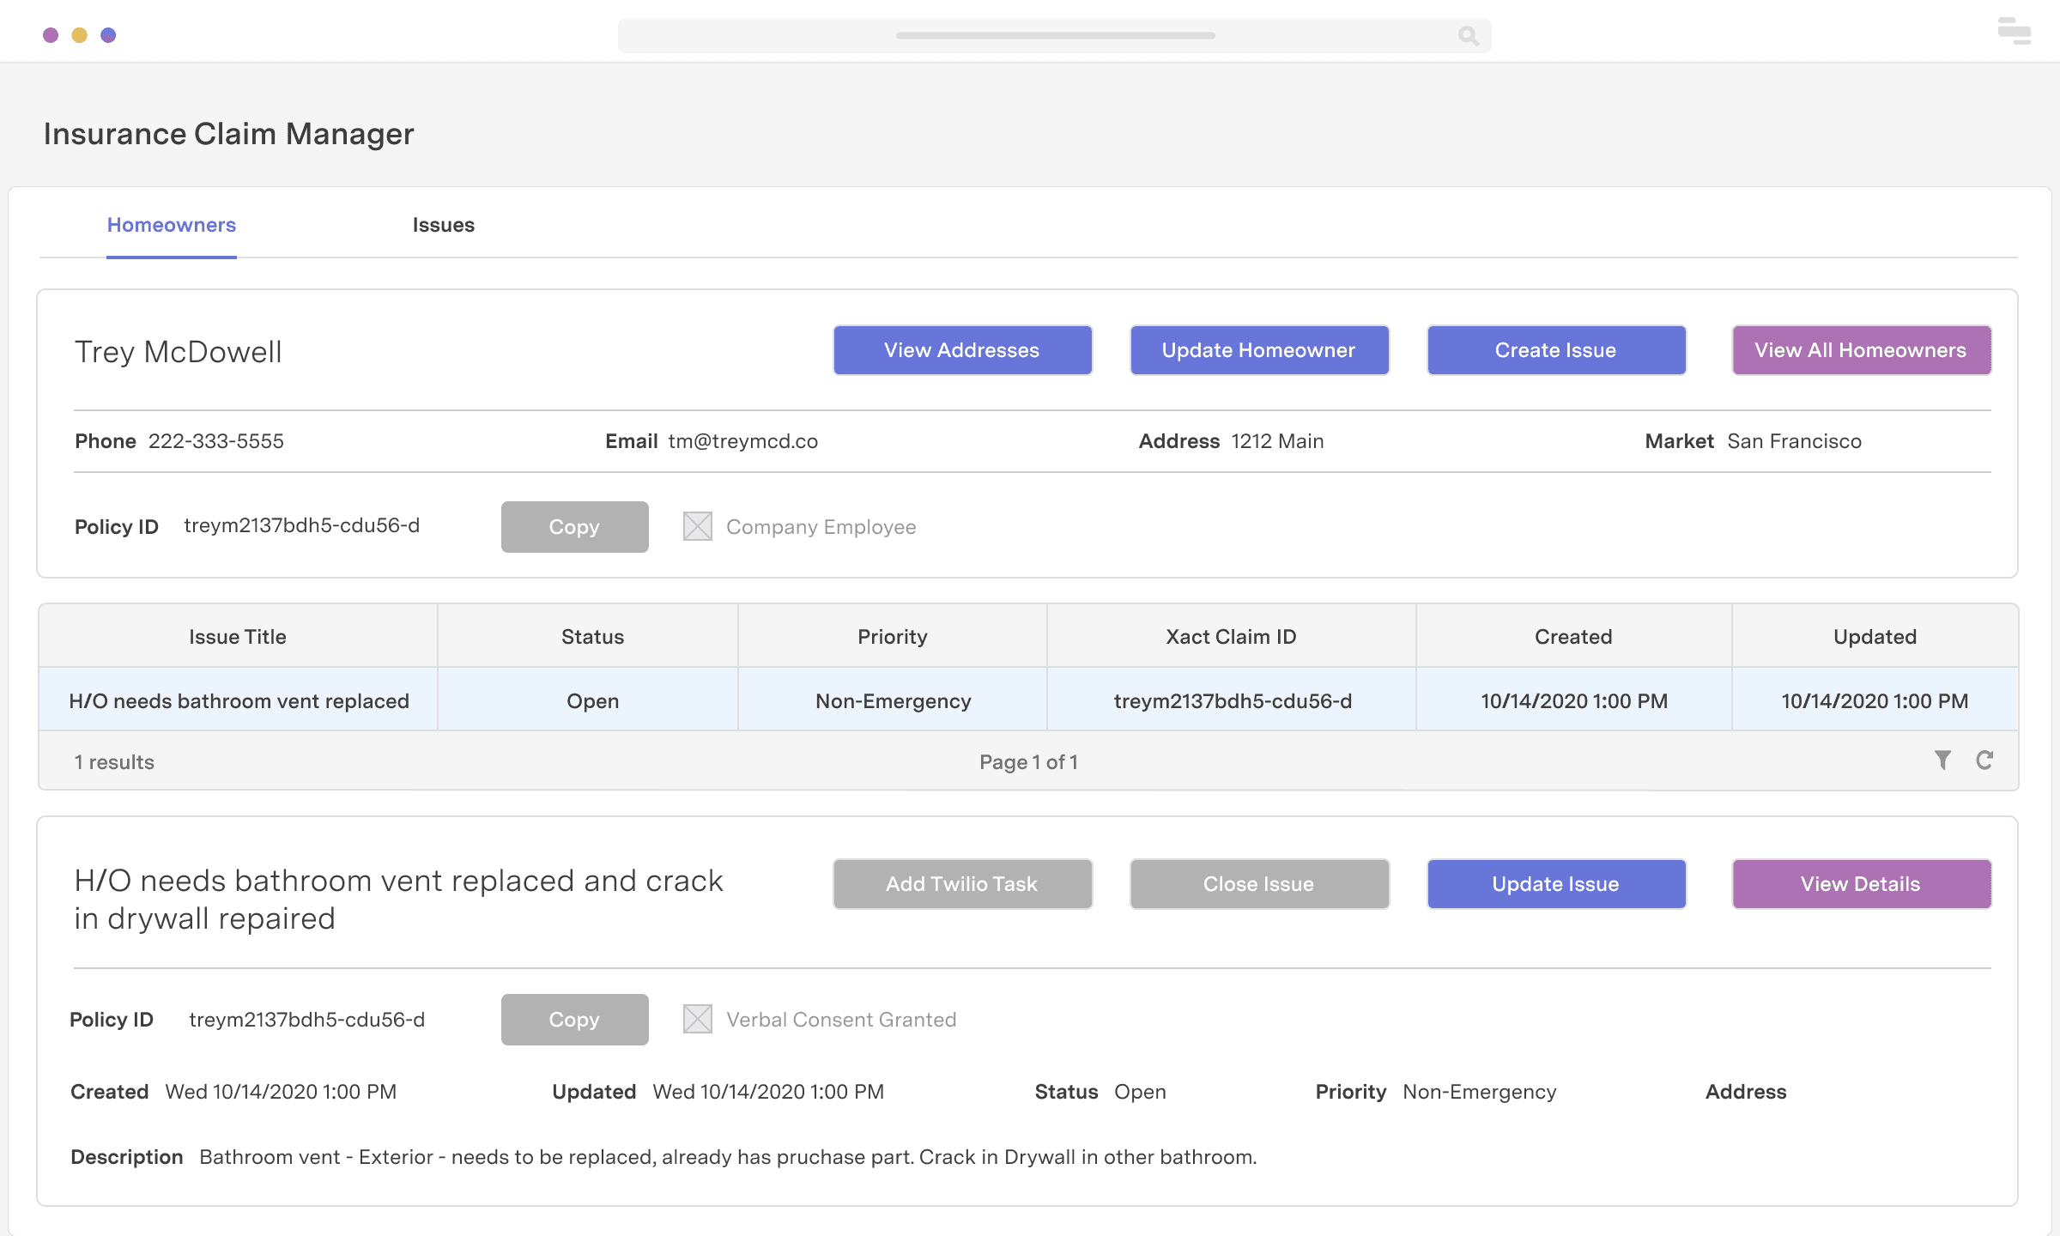Image resolution: width=2060 pixels, height=1236 pixels.
Task: Switch to the Issues tab
Action: [443, 225]
